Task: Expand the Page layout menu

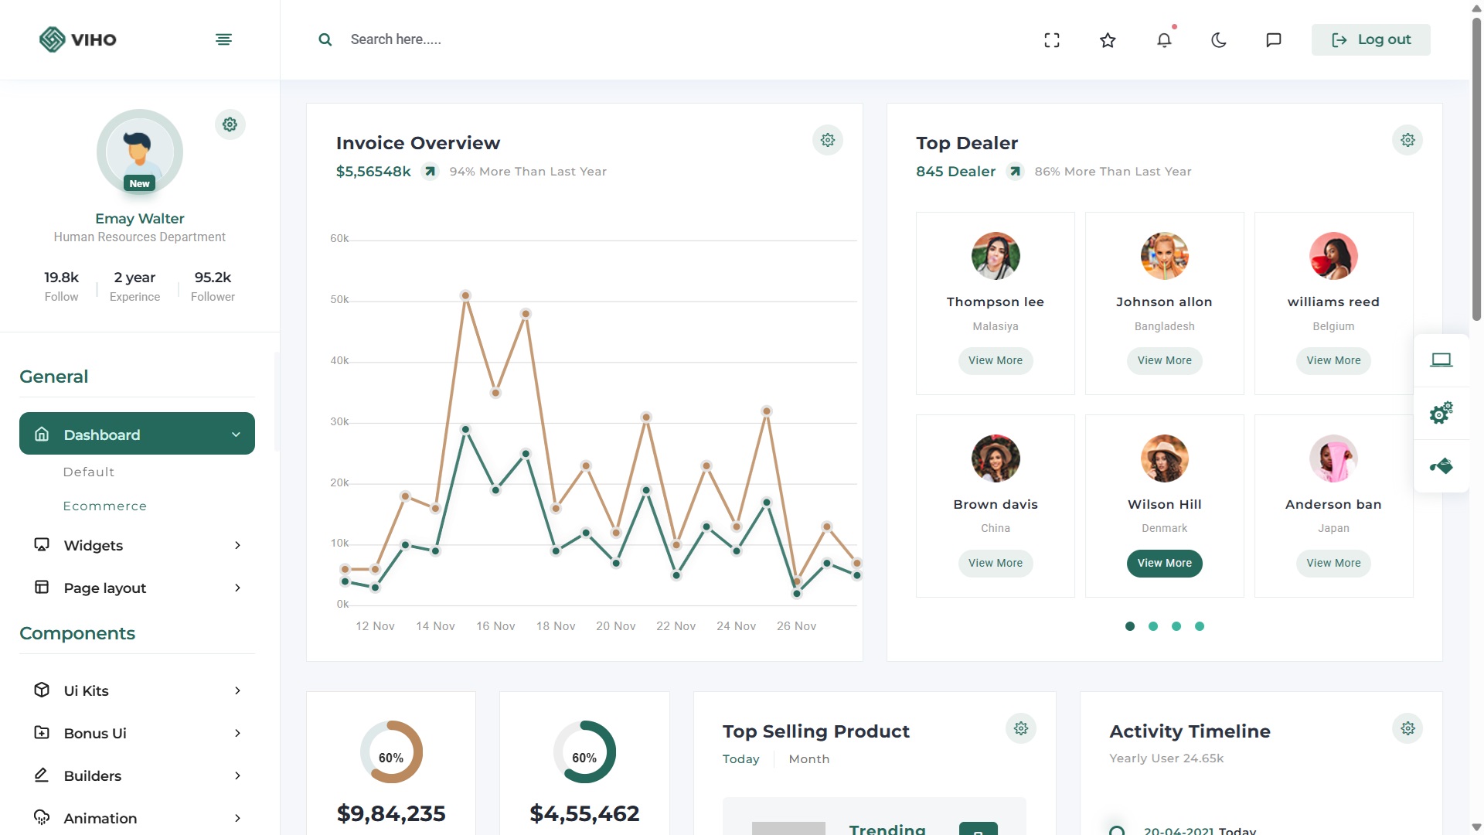Action: point(104,588)
